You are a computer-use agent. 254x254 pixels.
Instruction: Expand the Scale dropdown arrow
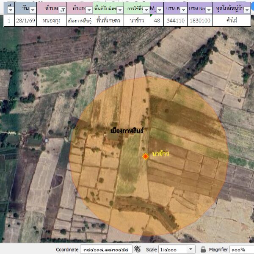point(191,249)
